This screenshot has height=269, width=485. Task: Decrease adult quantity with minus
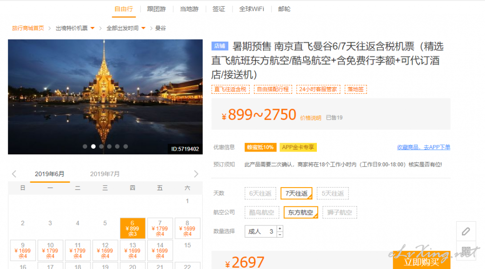(x=280, y=235)
